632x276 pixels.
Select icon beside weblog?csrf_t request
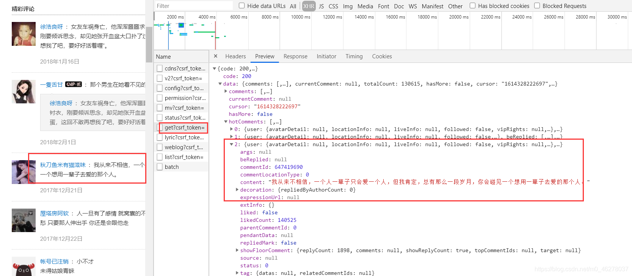click(160, 147)
